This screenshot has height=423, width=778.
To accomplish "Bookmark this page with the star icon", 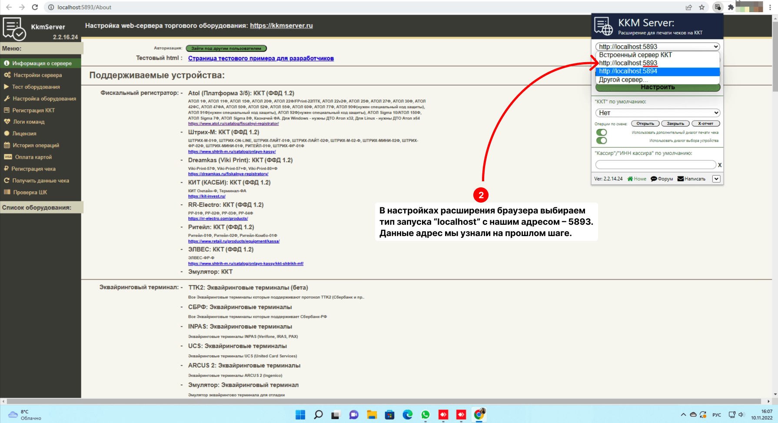I will tap(702, 7).
